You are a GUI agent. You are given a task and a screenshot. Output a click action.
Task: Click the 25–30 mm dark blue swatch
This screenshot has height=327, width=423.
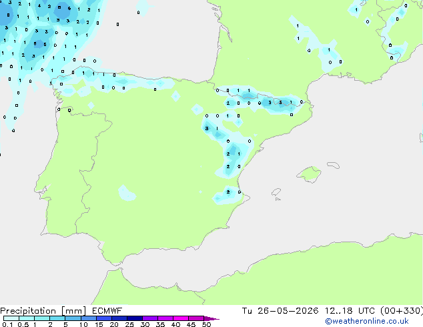(x=134, y=318)
